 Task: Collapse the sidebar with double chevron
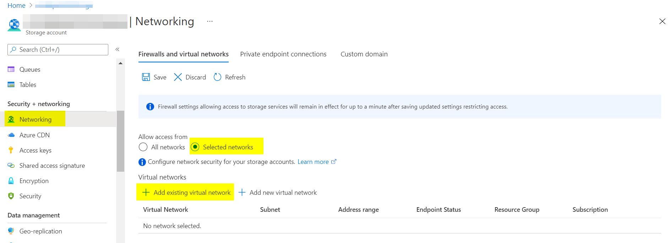(x=118, y=49)
